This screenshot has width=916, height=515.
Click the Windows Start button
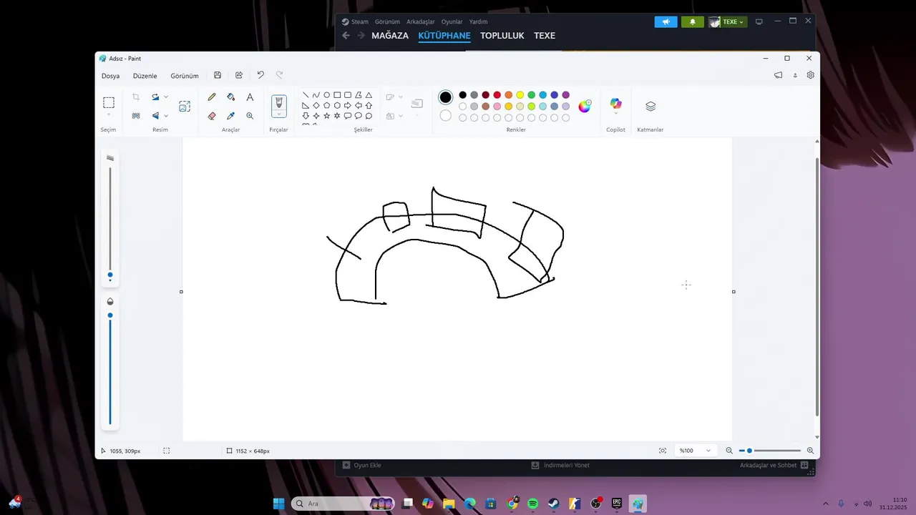click(x=279, y=504)
